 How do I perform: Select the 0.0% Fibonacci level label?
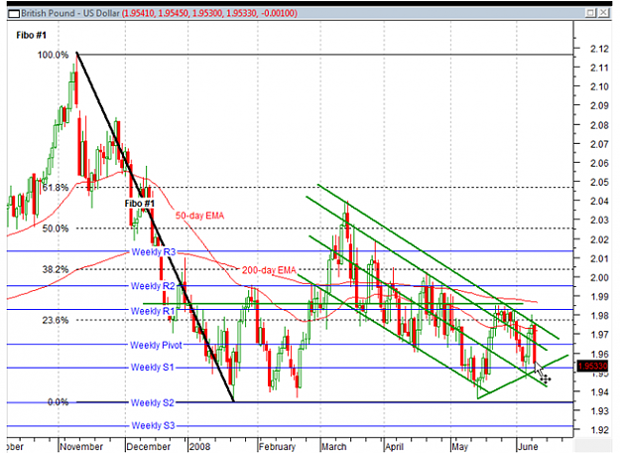(x=58, y=402)
